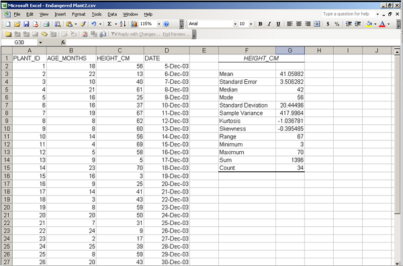Open the font size dropdown showing 10
Screen dimensions: 403x266
(x=251, y=24)
